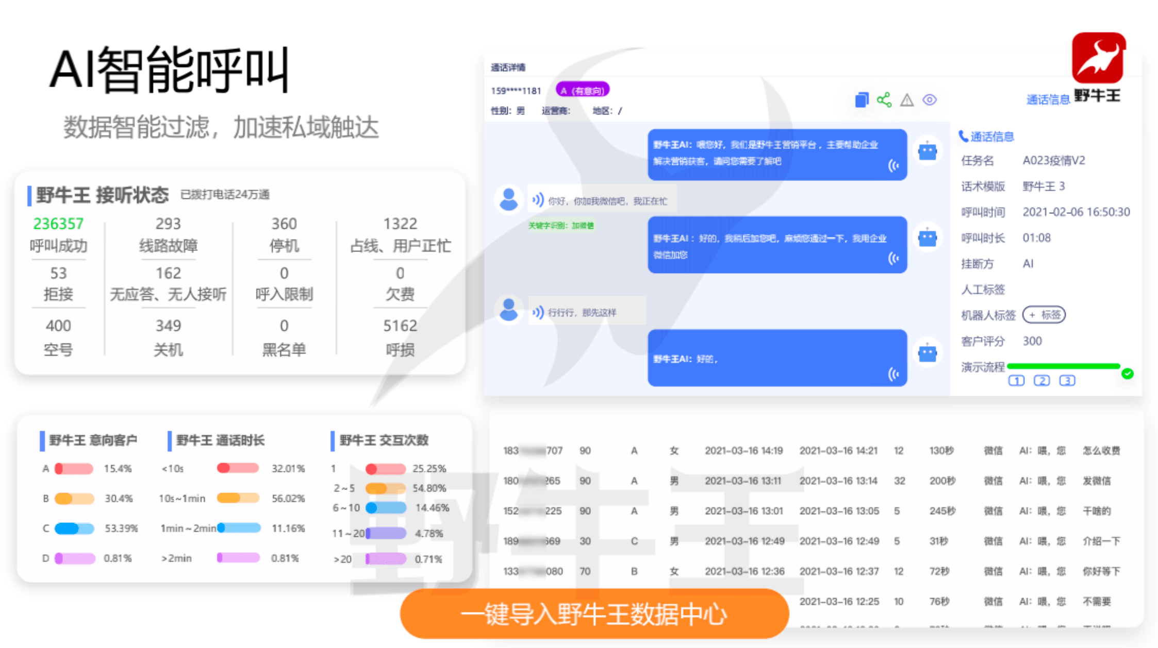Click the 10s~1min duration bar
The height and width of the screenshot is (648, 1158).
click(238, 498)
